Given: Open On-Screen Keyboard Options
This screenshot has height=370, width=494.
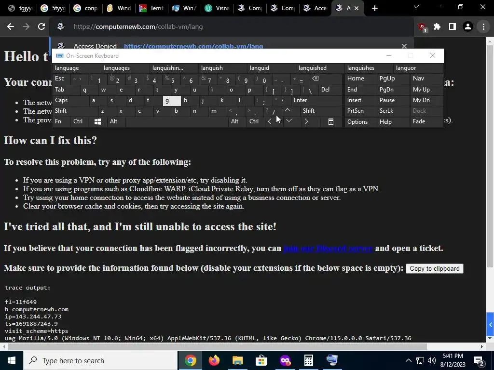Looking at the screenshot, I should tap(360, 122).
